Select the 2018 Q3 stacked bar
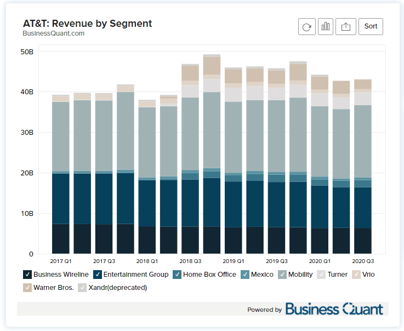The image size is (404, 331). (190, 159)
